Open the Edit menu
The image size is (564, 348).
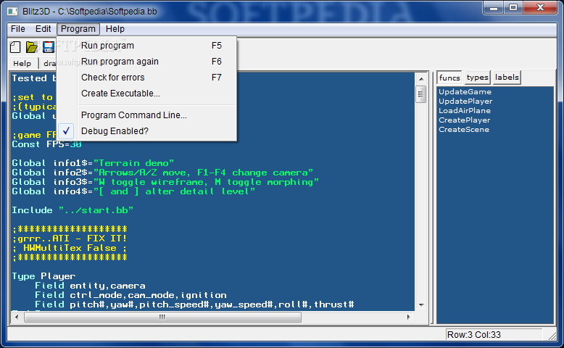coord(43,29)
